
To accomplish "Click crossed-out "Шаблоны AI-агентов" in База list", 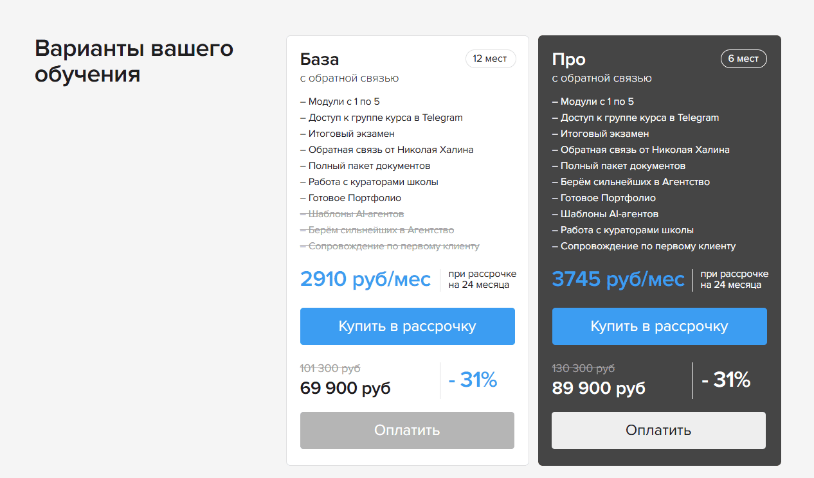I will 352,214.
